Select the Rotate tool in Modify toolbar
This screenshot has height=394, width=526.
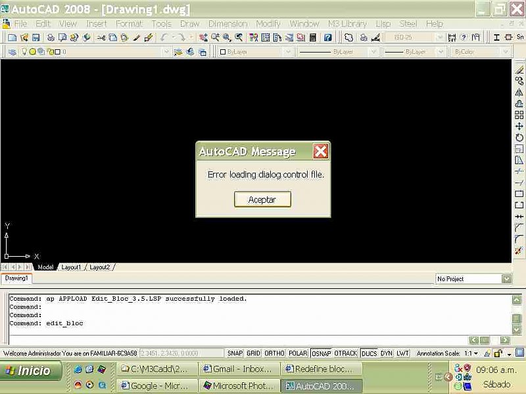[519, 138]
